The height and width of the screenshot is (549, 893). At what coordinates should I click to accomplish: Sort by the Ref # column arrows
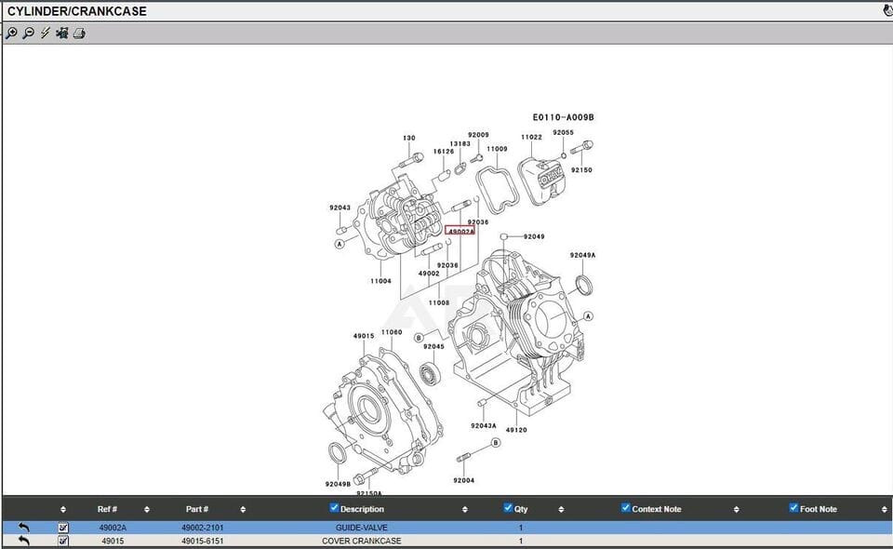tap(147, 510)
